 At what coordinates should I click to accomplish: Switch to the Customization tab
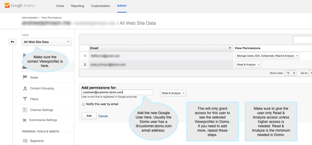pos(100,6)
